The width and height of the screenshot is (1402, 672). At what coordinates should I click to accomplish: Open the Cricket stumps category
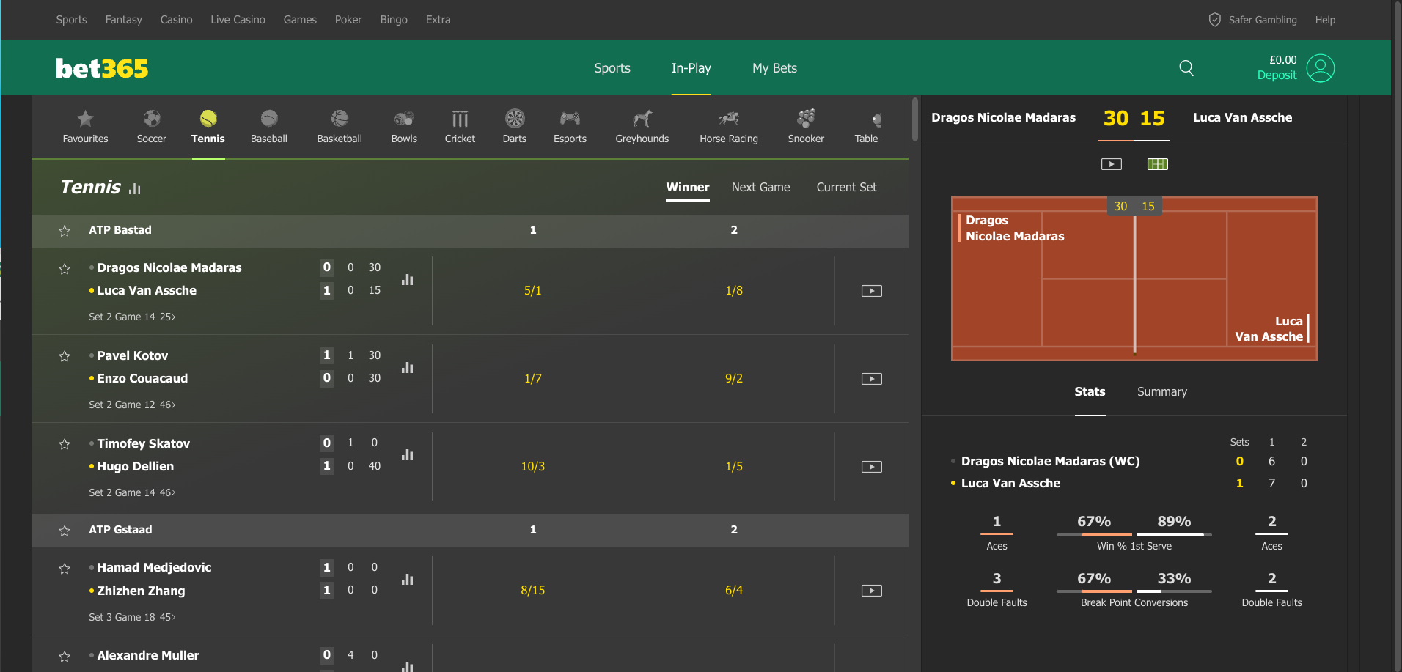[x=460, y=127]
